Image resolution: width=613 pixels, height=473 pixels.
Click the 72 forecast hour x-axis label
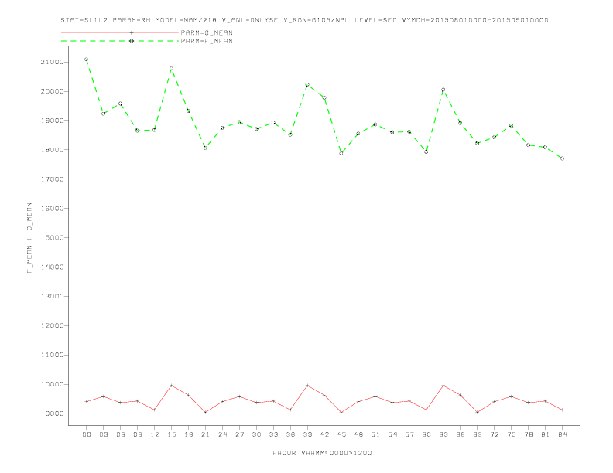[x=494, y=434]
